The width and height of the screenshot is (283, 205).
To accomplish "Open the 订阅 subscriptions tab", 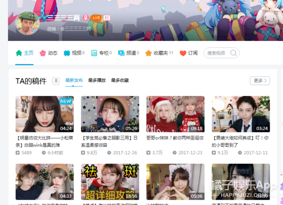I will click(x=189, y=53).
